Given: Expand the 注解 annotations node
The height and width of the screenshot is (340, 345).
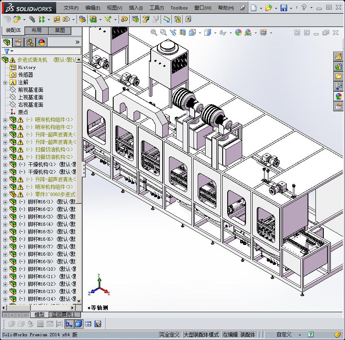Looking at the screenshot, I should pos(5,83).
